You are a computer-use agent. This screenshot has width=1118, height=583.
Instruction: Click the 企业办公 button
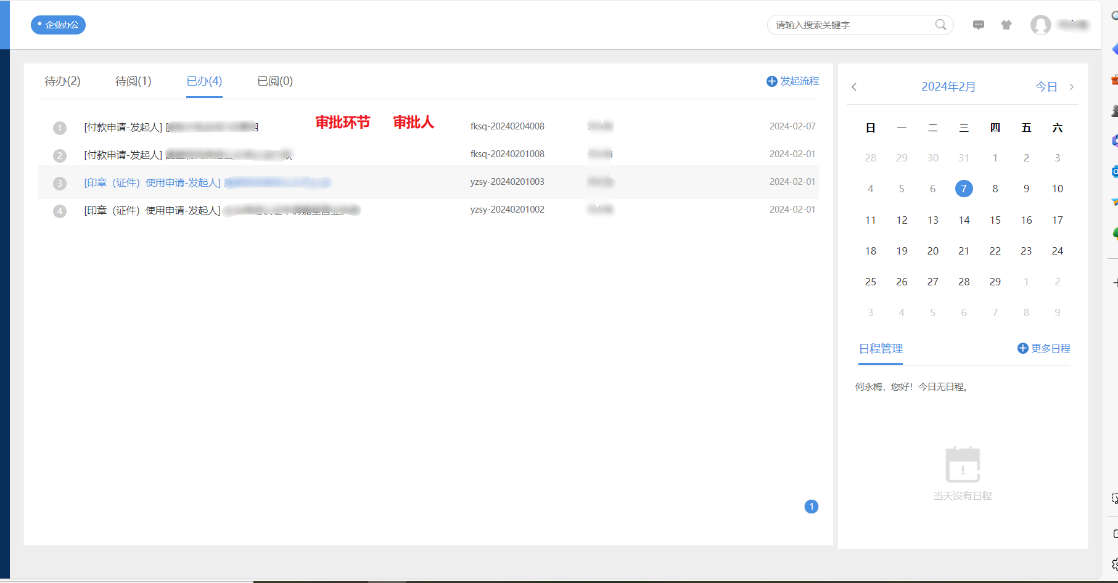pos(58,25)
